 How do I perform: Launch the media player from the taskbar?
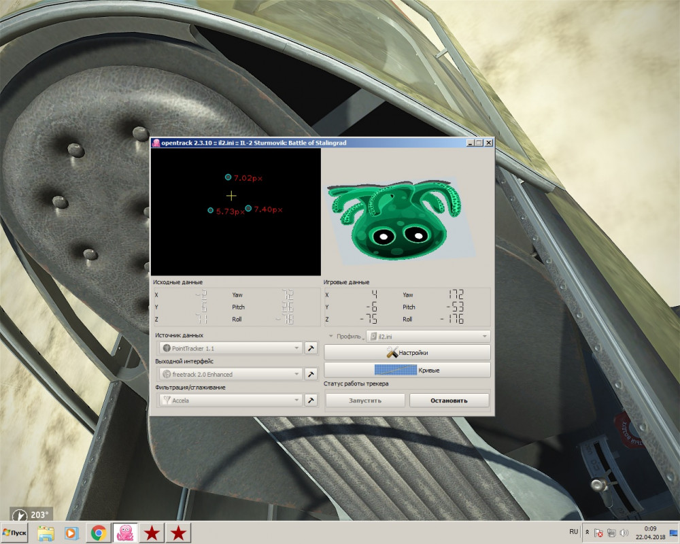pos(71,533)
